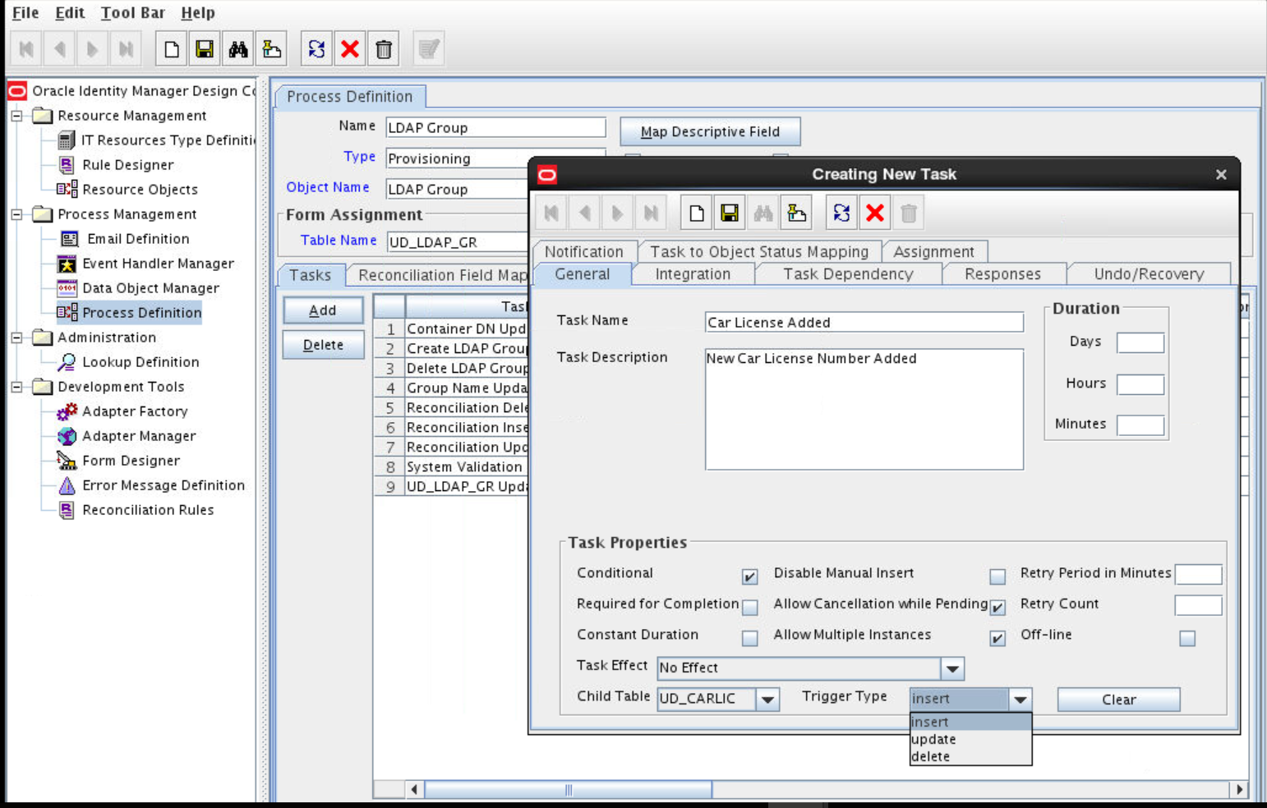Toggle the Off-line checkbox
Viewport: 1267px width, 808px height.
(x=1187, y=638)
